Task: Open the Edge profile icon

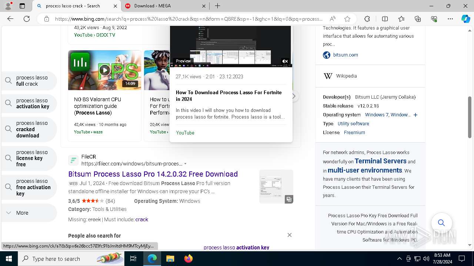Action: click(x=9, y=6)
